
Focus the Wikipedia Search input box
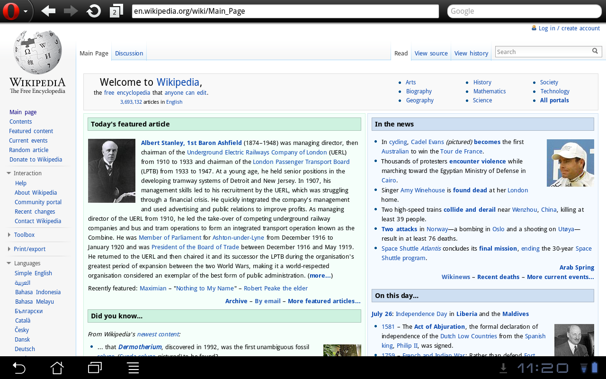click(543, 52)
